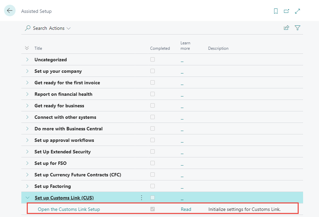Select the Set up approval workflows row
This screenshot has height=217, width=319.
pos(64,140)
